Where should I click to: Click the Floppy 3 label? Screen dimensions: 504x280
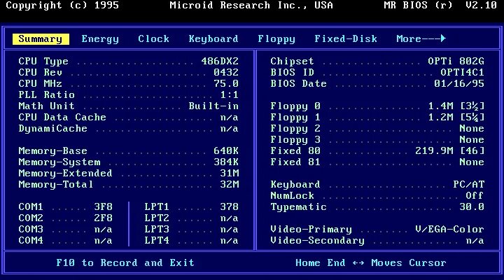coord(295,140)
